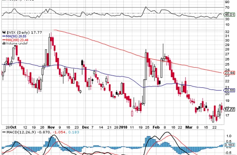Click the "25" price level on right axis
Screen dimensions: 237x155
(227, 64)
